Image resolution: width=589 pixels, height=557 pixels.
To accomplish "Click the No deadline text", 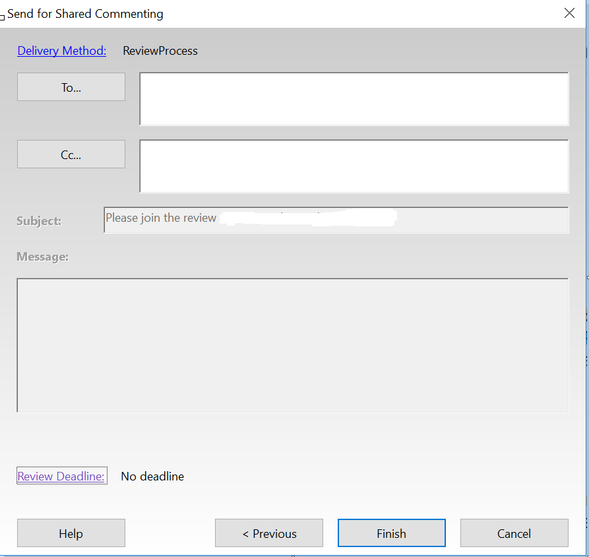I will click(x=152, y=476).
